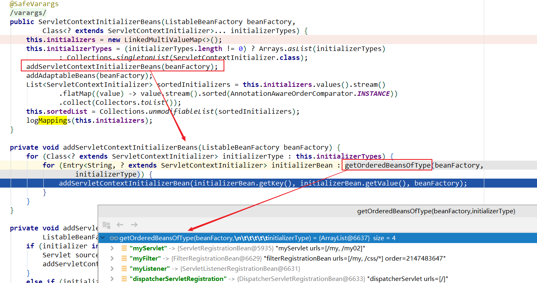The width and height of the screenshot is (537, 283).
Task: Expand the "dispatcherServletRegistration" entry
Action: (x=112, y=279)
